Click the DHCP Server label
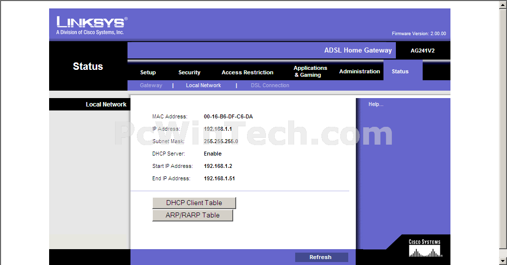507x265 pixels. pos(169,154)
